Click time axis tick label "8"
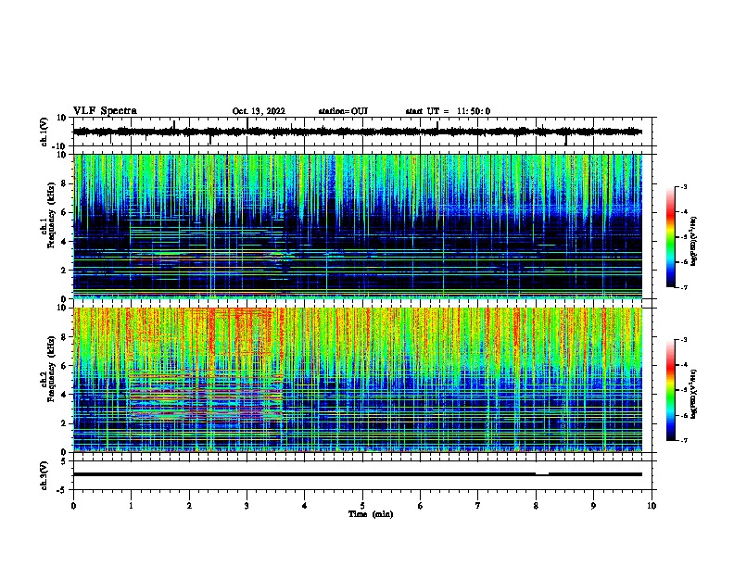The image size is (734, 567). [536, 506]
